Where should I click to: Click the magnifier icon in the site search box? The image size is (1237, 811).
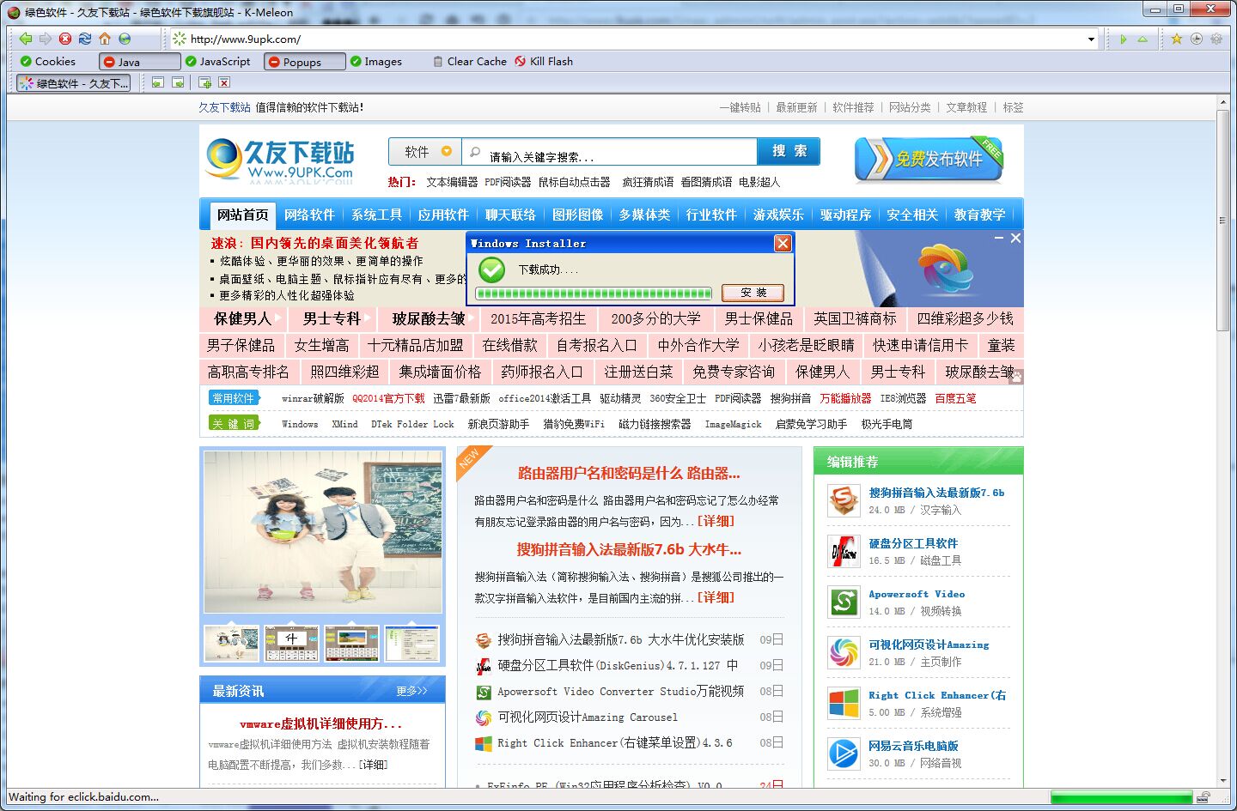(475, 152)
